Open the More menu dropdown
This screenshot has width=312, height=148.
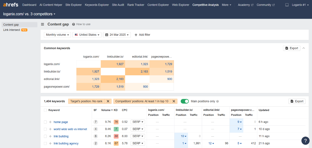pos(226,5)
